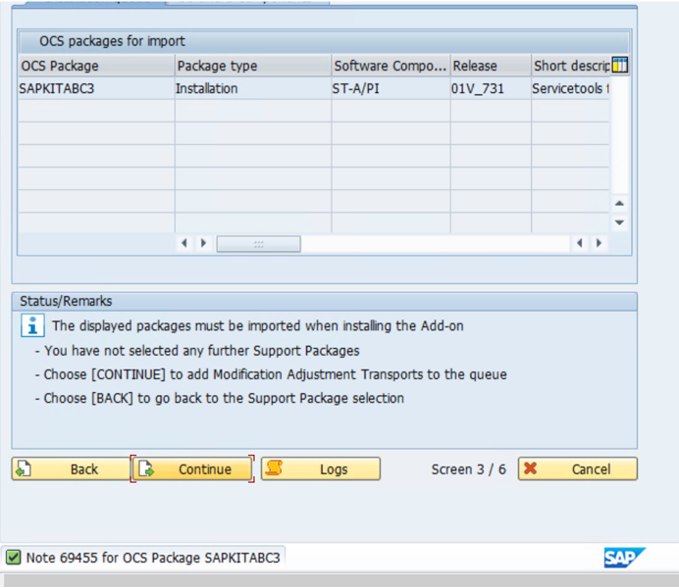Click the 01V_731 release cell
This screenshot has width=679, height=588.
[491, 88]
